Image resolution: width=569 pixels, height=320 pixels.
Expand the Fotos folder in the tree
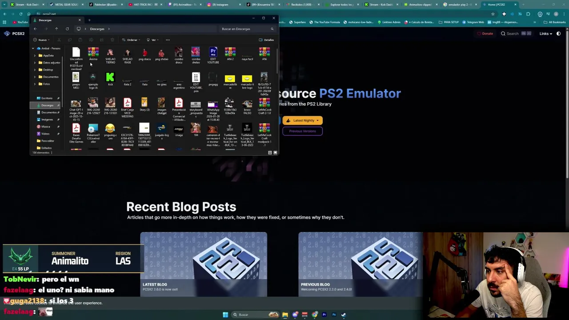click(35, 84)
